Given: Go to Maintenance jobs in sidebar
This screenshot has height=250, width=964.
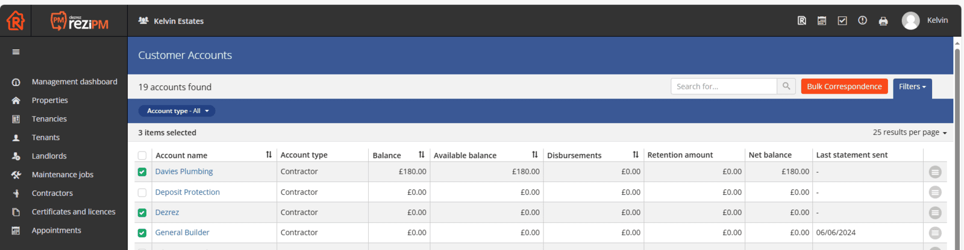Looking at the screenshot, I should pos(63,175).
